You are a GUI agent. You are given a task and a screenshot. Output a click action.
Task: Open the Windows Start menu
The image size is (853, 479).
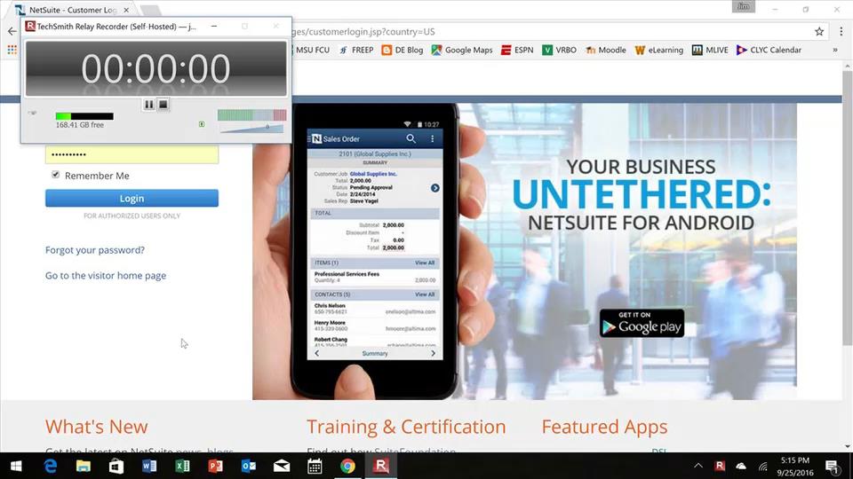coord(16,466)
